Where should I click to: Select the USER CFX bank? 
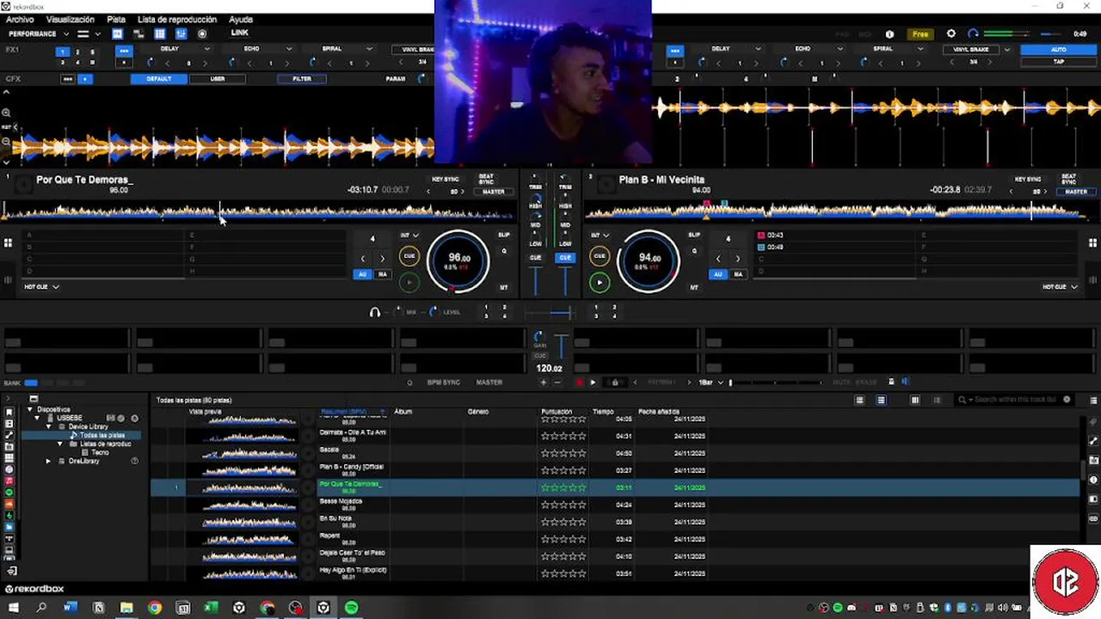click(x=218, y=78)
